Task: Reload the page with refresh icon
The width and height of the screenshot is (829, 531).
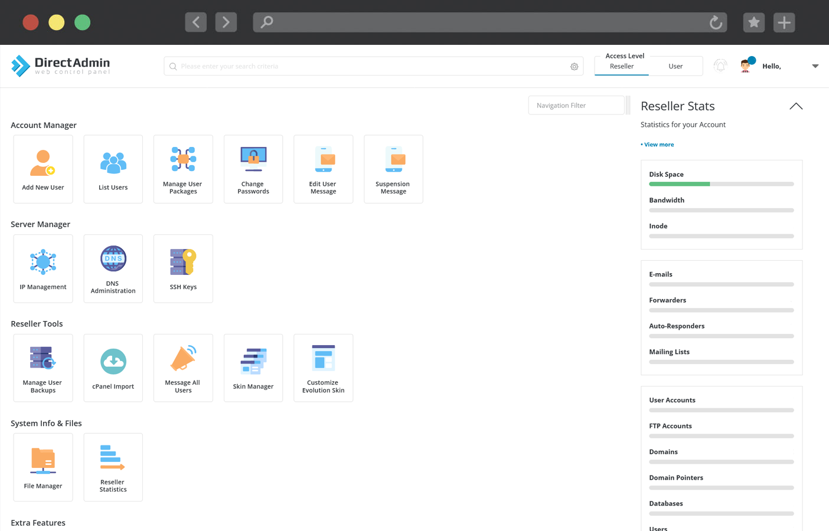Action: tap(716, 22)
